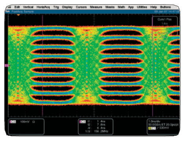Open the Edit menu
This screenshot has width=186, height=142.
(x=17, y=7)
